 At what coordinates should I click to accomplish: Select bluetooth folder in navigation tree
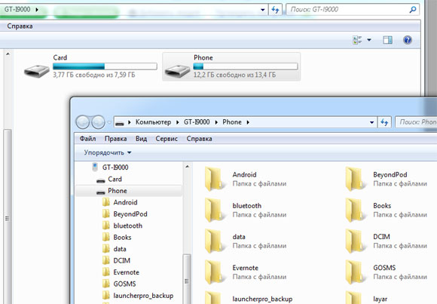pos(127,226)
